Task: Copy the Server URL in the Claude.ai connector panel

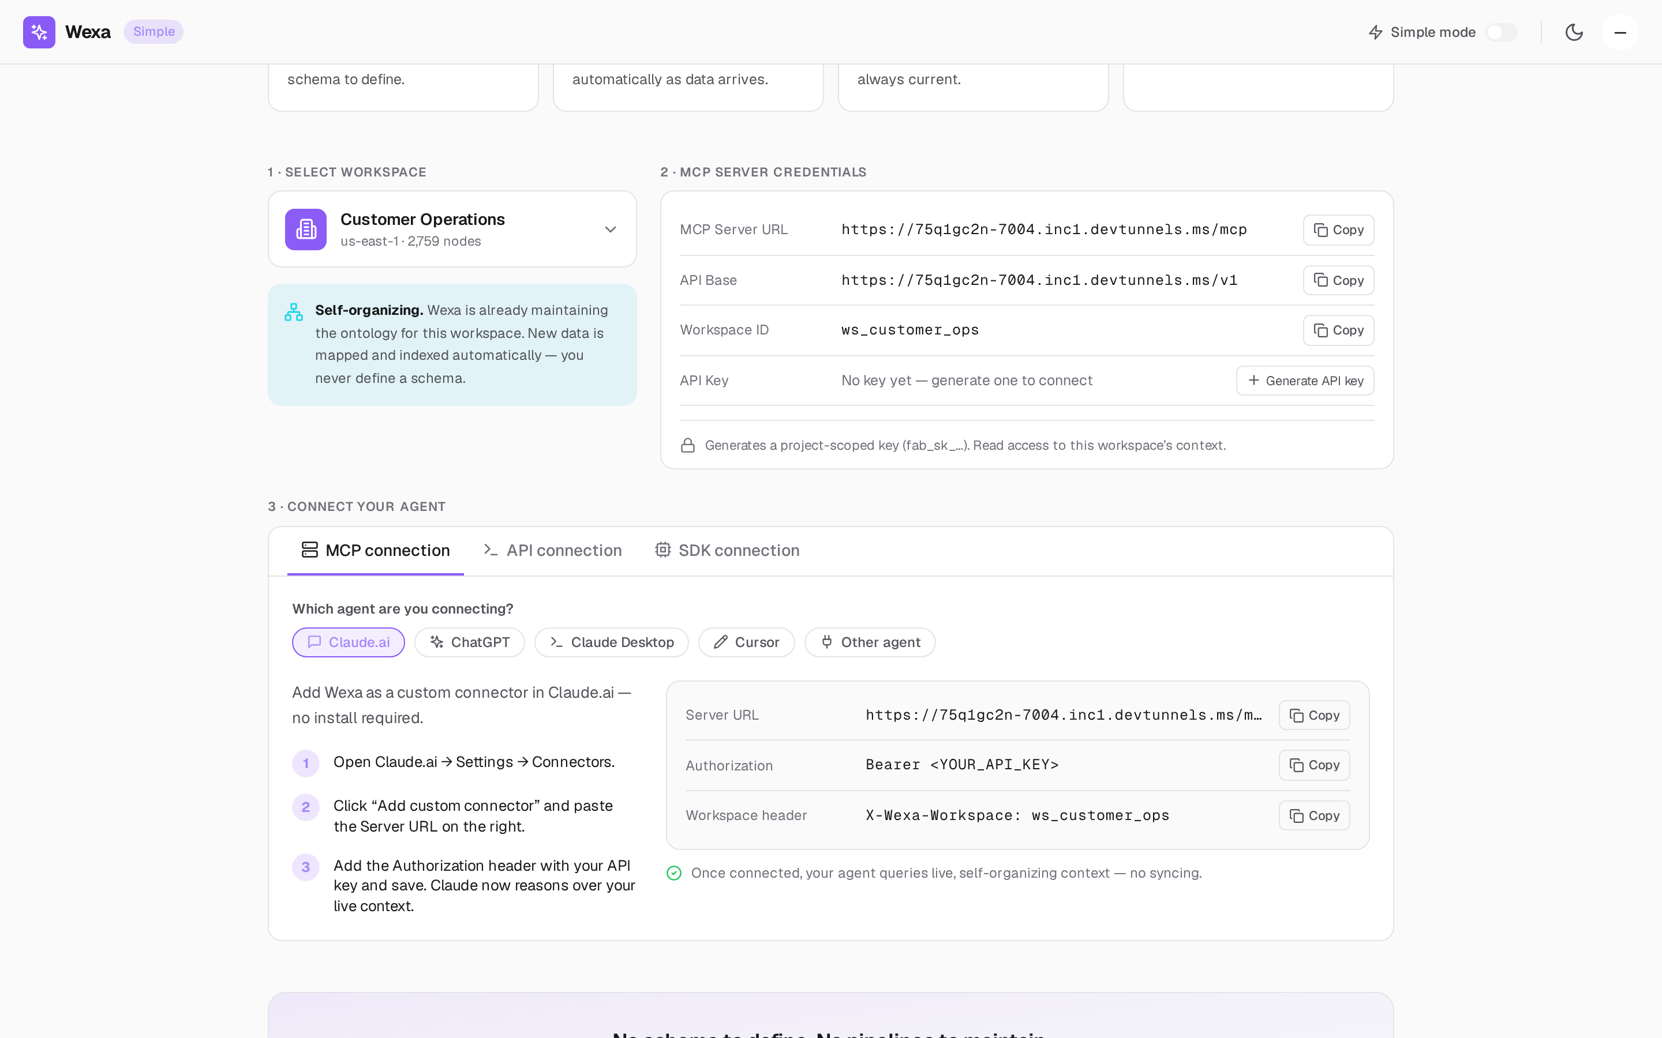Action: pos(1314,715)
